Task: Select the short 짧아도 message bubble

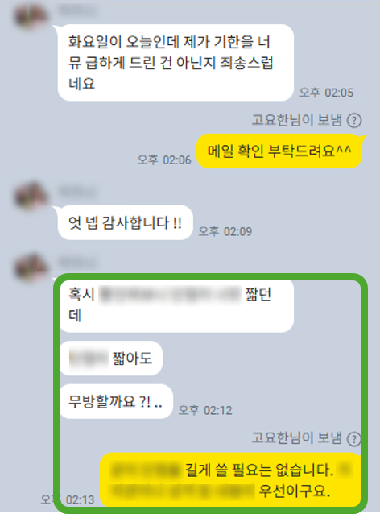Action: pyautogui.click(x=111, y=359)
